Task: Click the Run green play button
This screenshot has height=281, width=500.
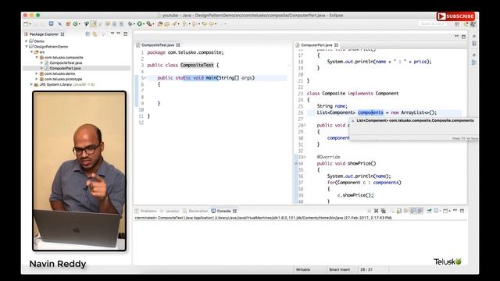Action: pyautogui.click(x=139, y=23)
